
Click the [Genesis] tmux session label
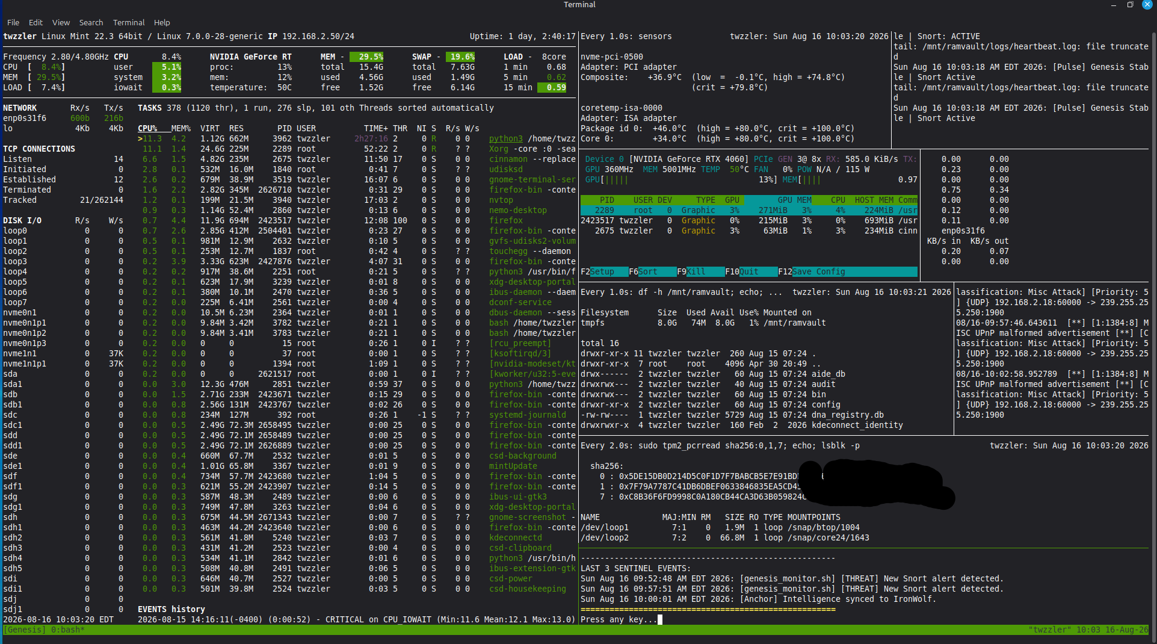point(25,630)
